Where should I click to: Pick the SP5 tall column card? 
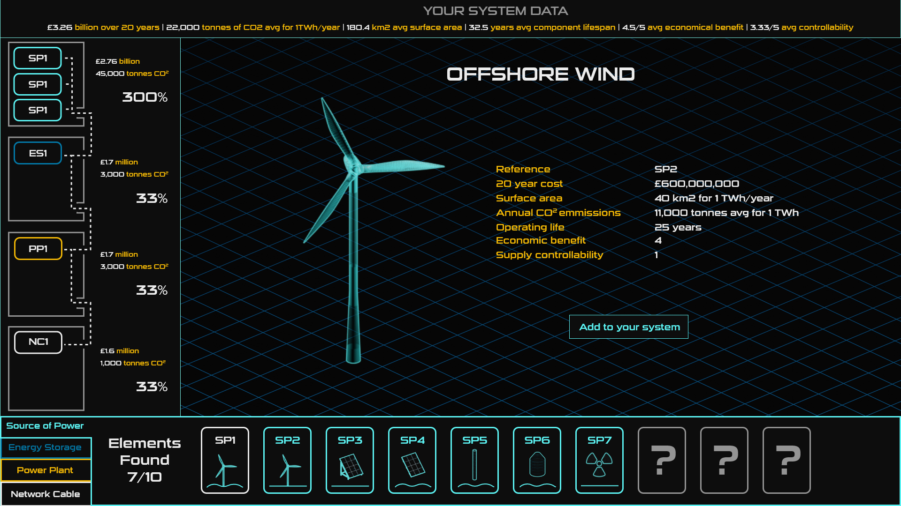pyautogui.click(x=474, y=460)
